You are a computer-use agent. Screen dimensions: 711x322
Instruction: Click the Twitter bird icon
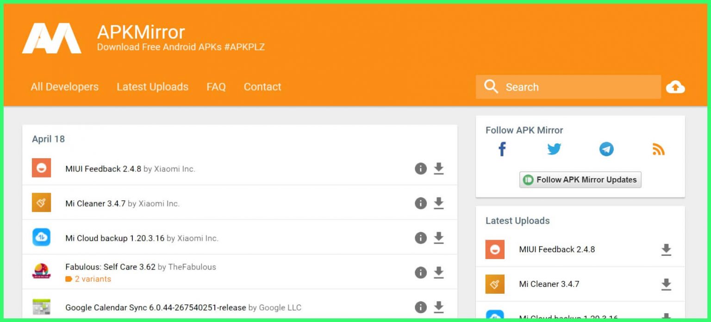(x=554, y=149)
